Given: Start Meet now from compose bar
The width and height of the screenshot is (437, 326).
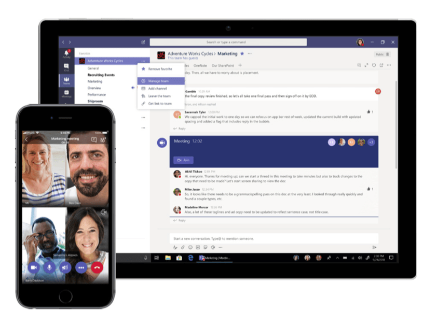Looking at the screenshot, I should coord(213,247).
